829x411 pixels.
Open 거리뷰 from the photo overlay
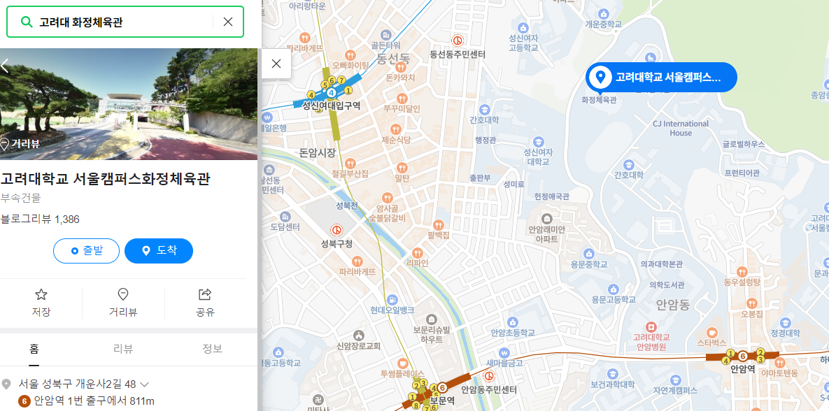tap(20, 143)
